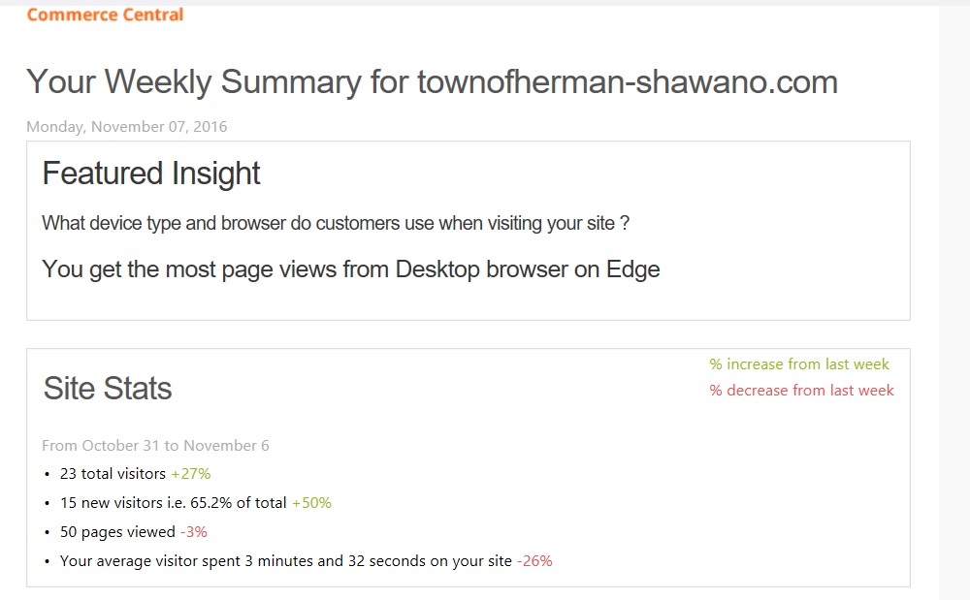Click the -3% pages viewed decrease
This screenshot has height=600, width=970.
pos(194,532)
